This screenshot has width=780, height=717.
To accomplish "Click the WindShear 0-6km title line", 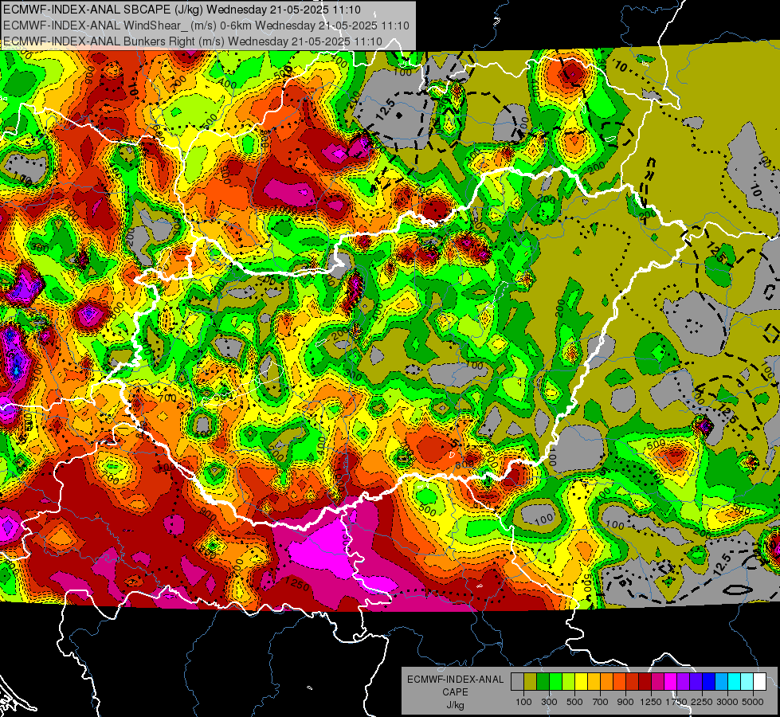I will click(206, 25).
